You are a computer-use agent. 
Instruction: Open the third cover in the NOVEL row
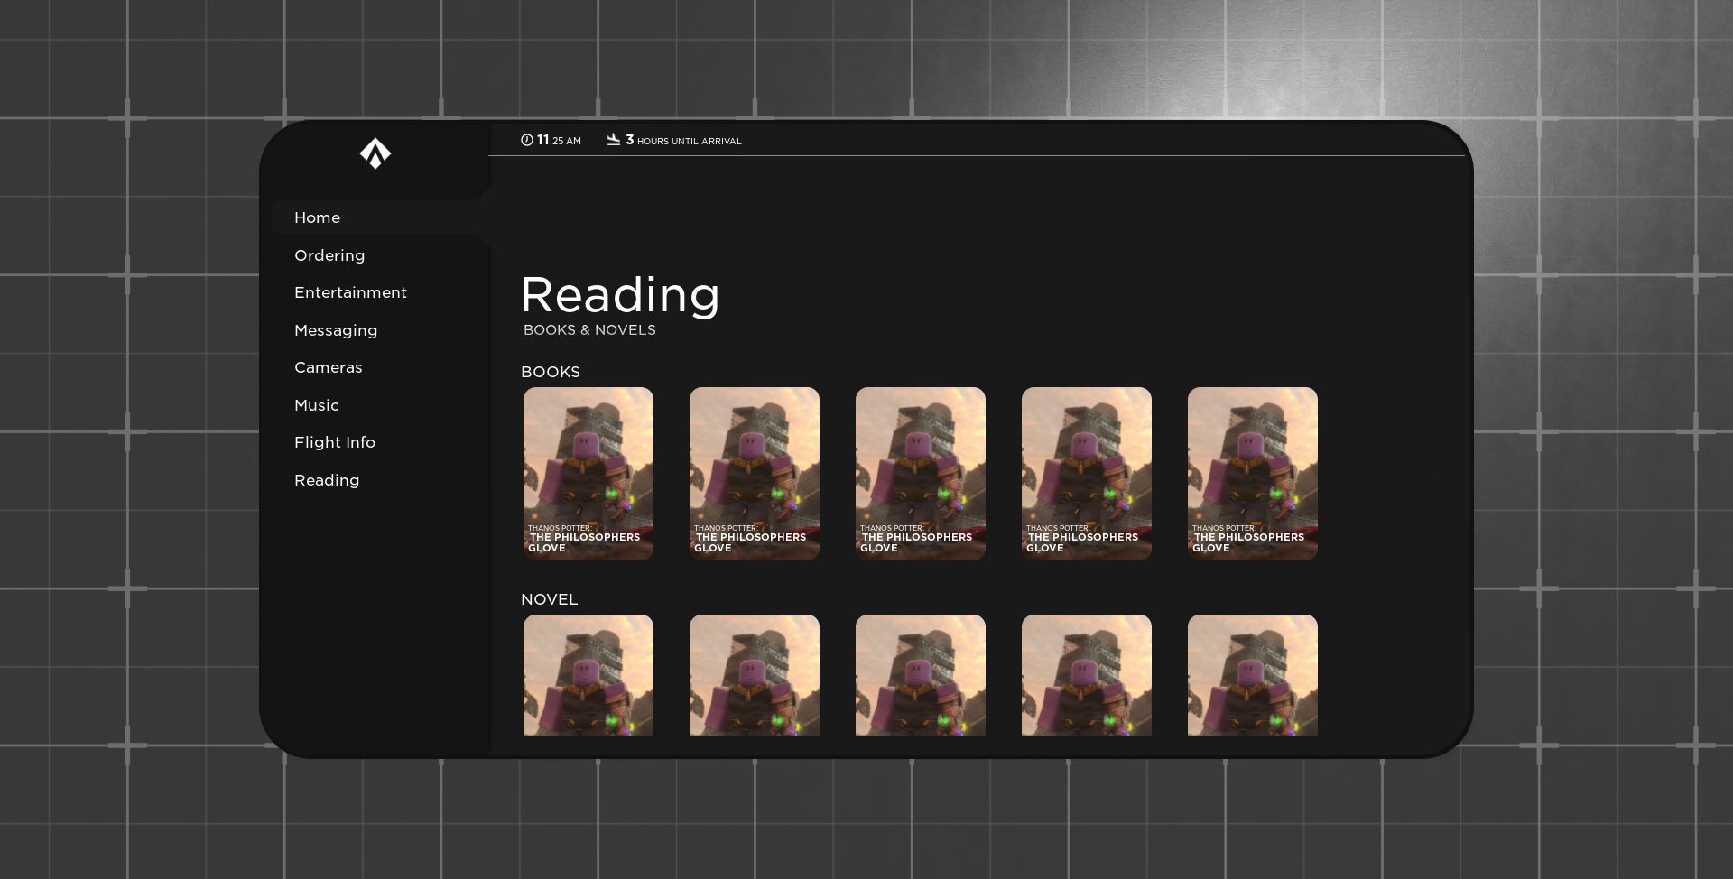(x=921, y=675)
